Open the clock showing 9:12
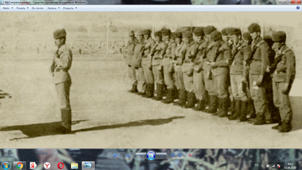This screenshot has height=170, width=302. (x=290, y=166)
